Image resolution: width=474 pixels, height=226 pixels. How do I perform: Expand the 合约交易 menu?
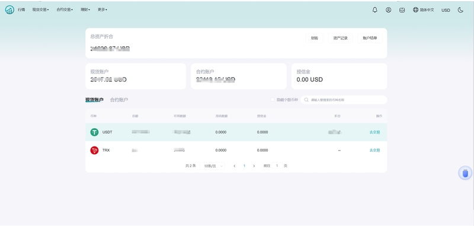pyautogui.click(x=65, y=9)
